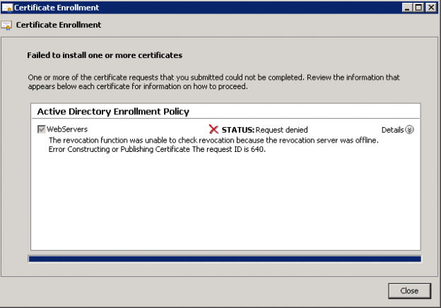The image size is (441, 308).
Task: Maximize the Certificate Enrollment window
Action: click(418, 8)
